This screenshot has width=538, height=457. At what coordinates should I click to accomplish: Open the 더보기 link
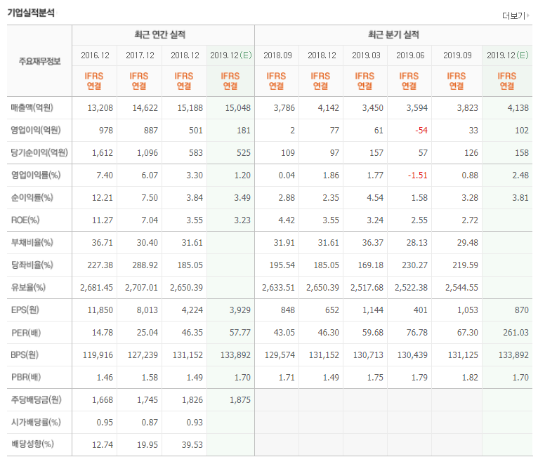click(516, 15)
